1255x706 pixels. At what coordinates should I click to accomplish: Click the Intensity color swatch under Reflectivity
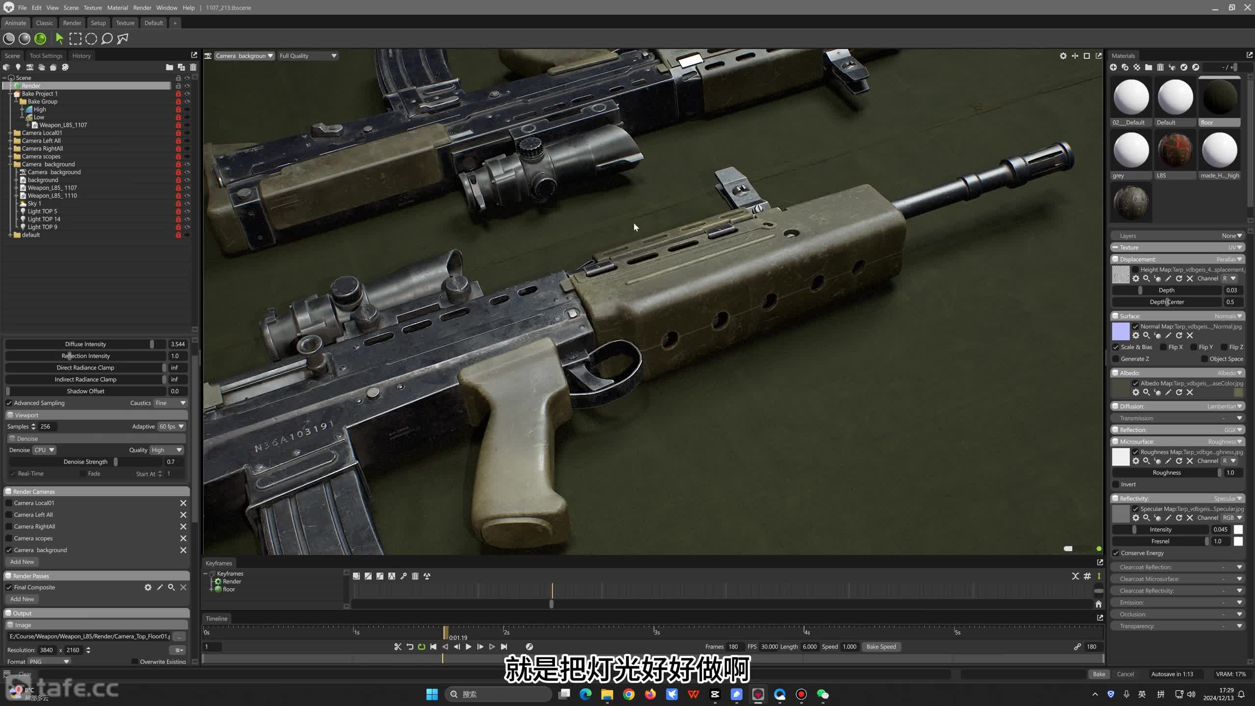point(1238,529)
